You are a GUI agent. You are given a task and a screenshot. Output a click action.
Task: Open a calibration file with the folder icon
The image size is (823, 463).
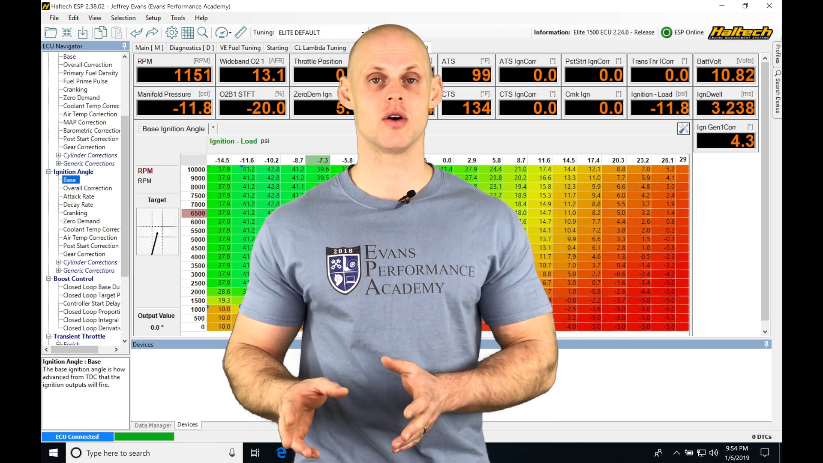(51, 32)
